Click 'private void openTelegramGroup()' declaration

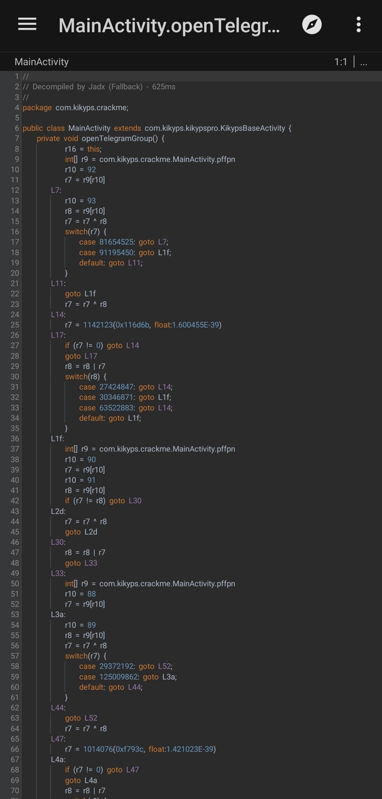[x=100, y=139]
